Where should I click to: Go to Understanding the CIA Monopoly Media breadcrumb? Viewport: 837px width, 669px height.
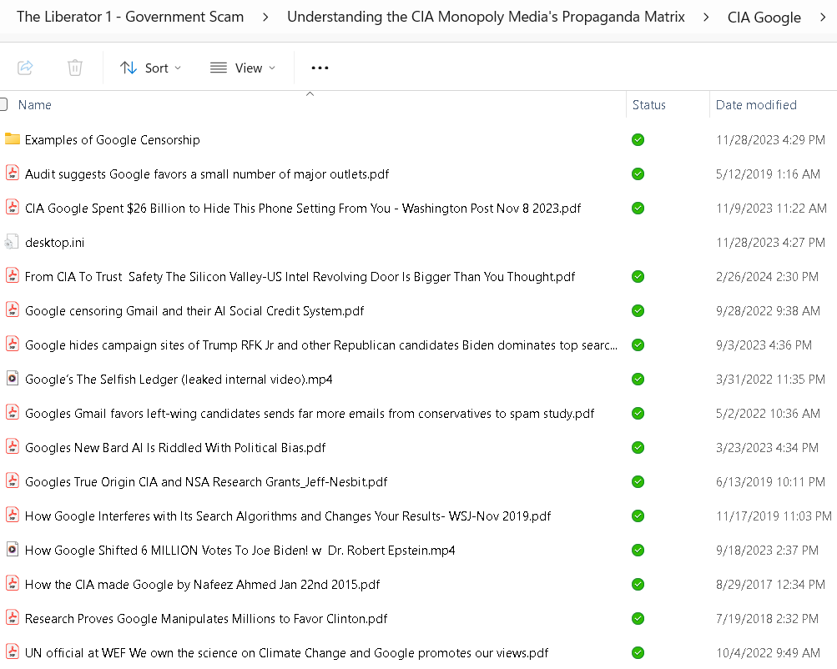pyautogui.click(x=486, y=17)
